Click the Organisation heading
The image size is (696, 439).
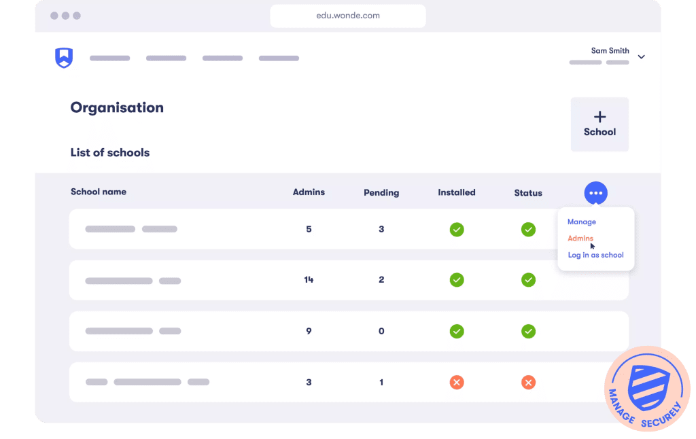[117, 108]
